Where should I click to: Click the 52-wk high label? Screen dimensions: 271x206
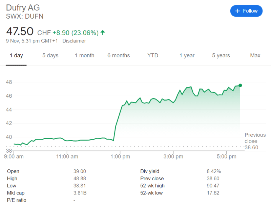pos(152,186)
